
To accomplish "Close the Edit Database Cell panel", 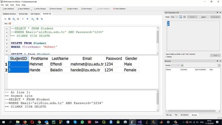I will (x=220, y=12).
